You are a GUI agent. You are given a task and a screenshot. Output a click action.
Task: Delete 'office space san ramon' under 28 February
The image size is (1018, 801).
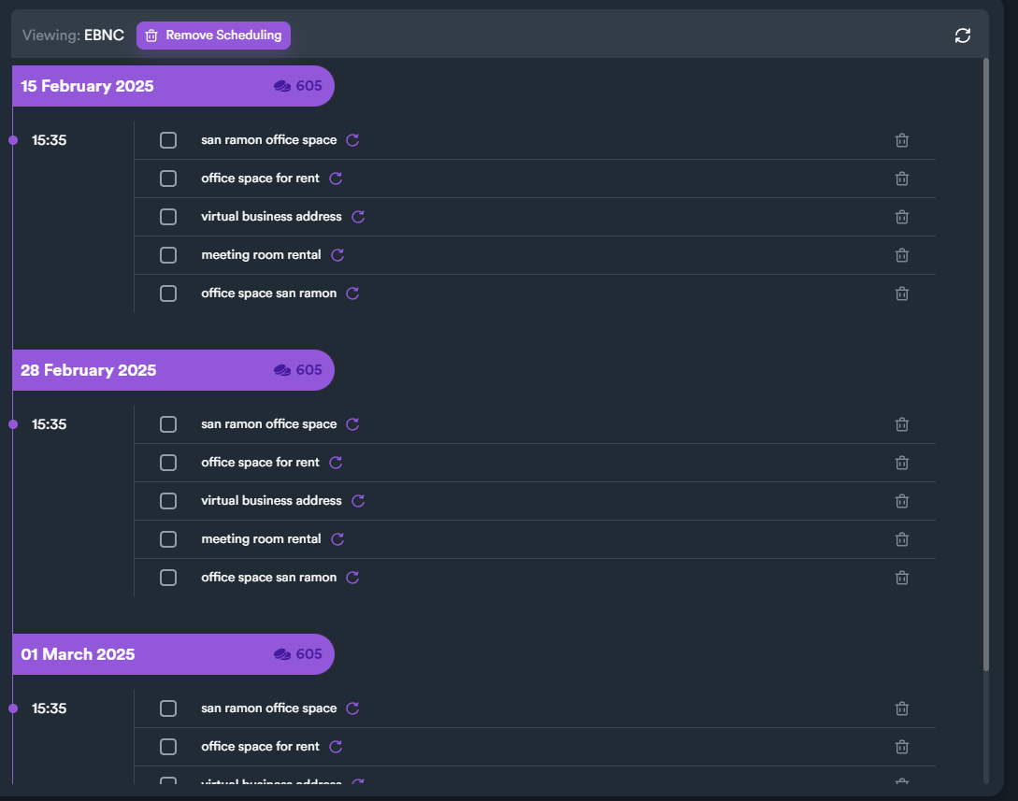(x=902, y=578)
